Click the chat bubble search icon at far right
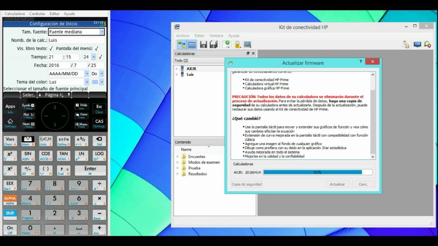The width and height of the screenshot is (438, 246). [427, 44]
